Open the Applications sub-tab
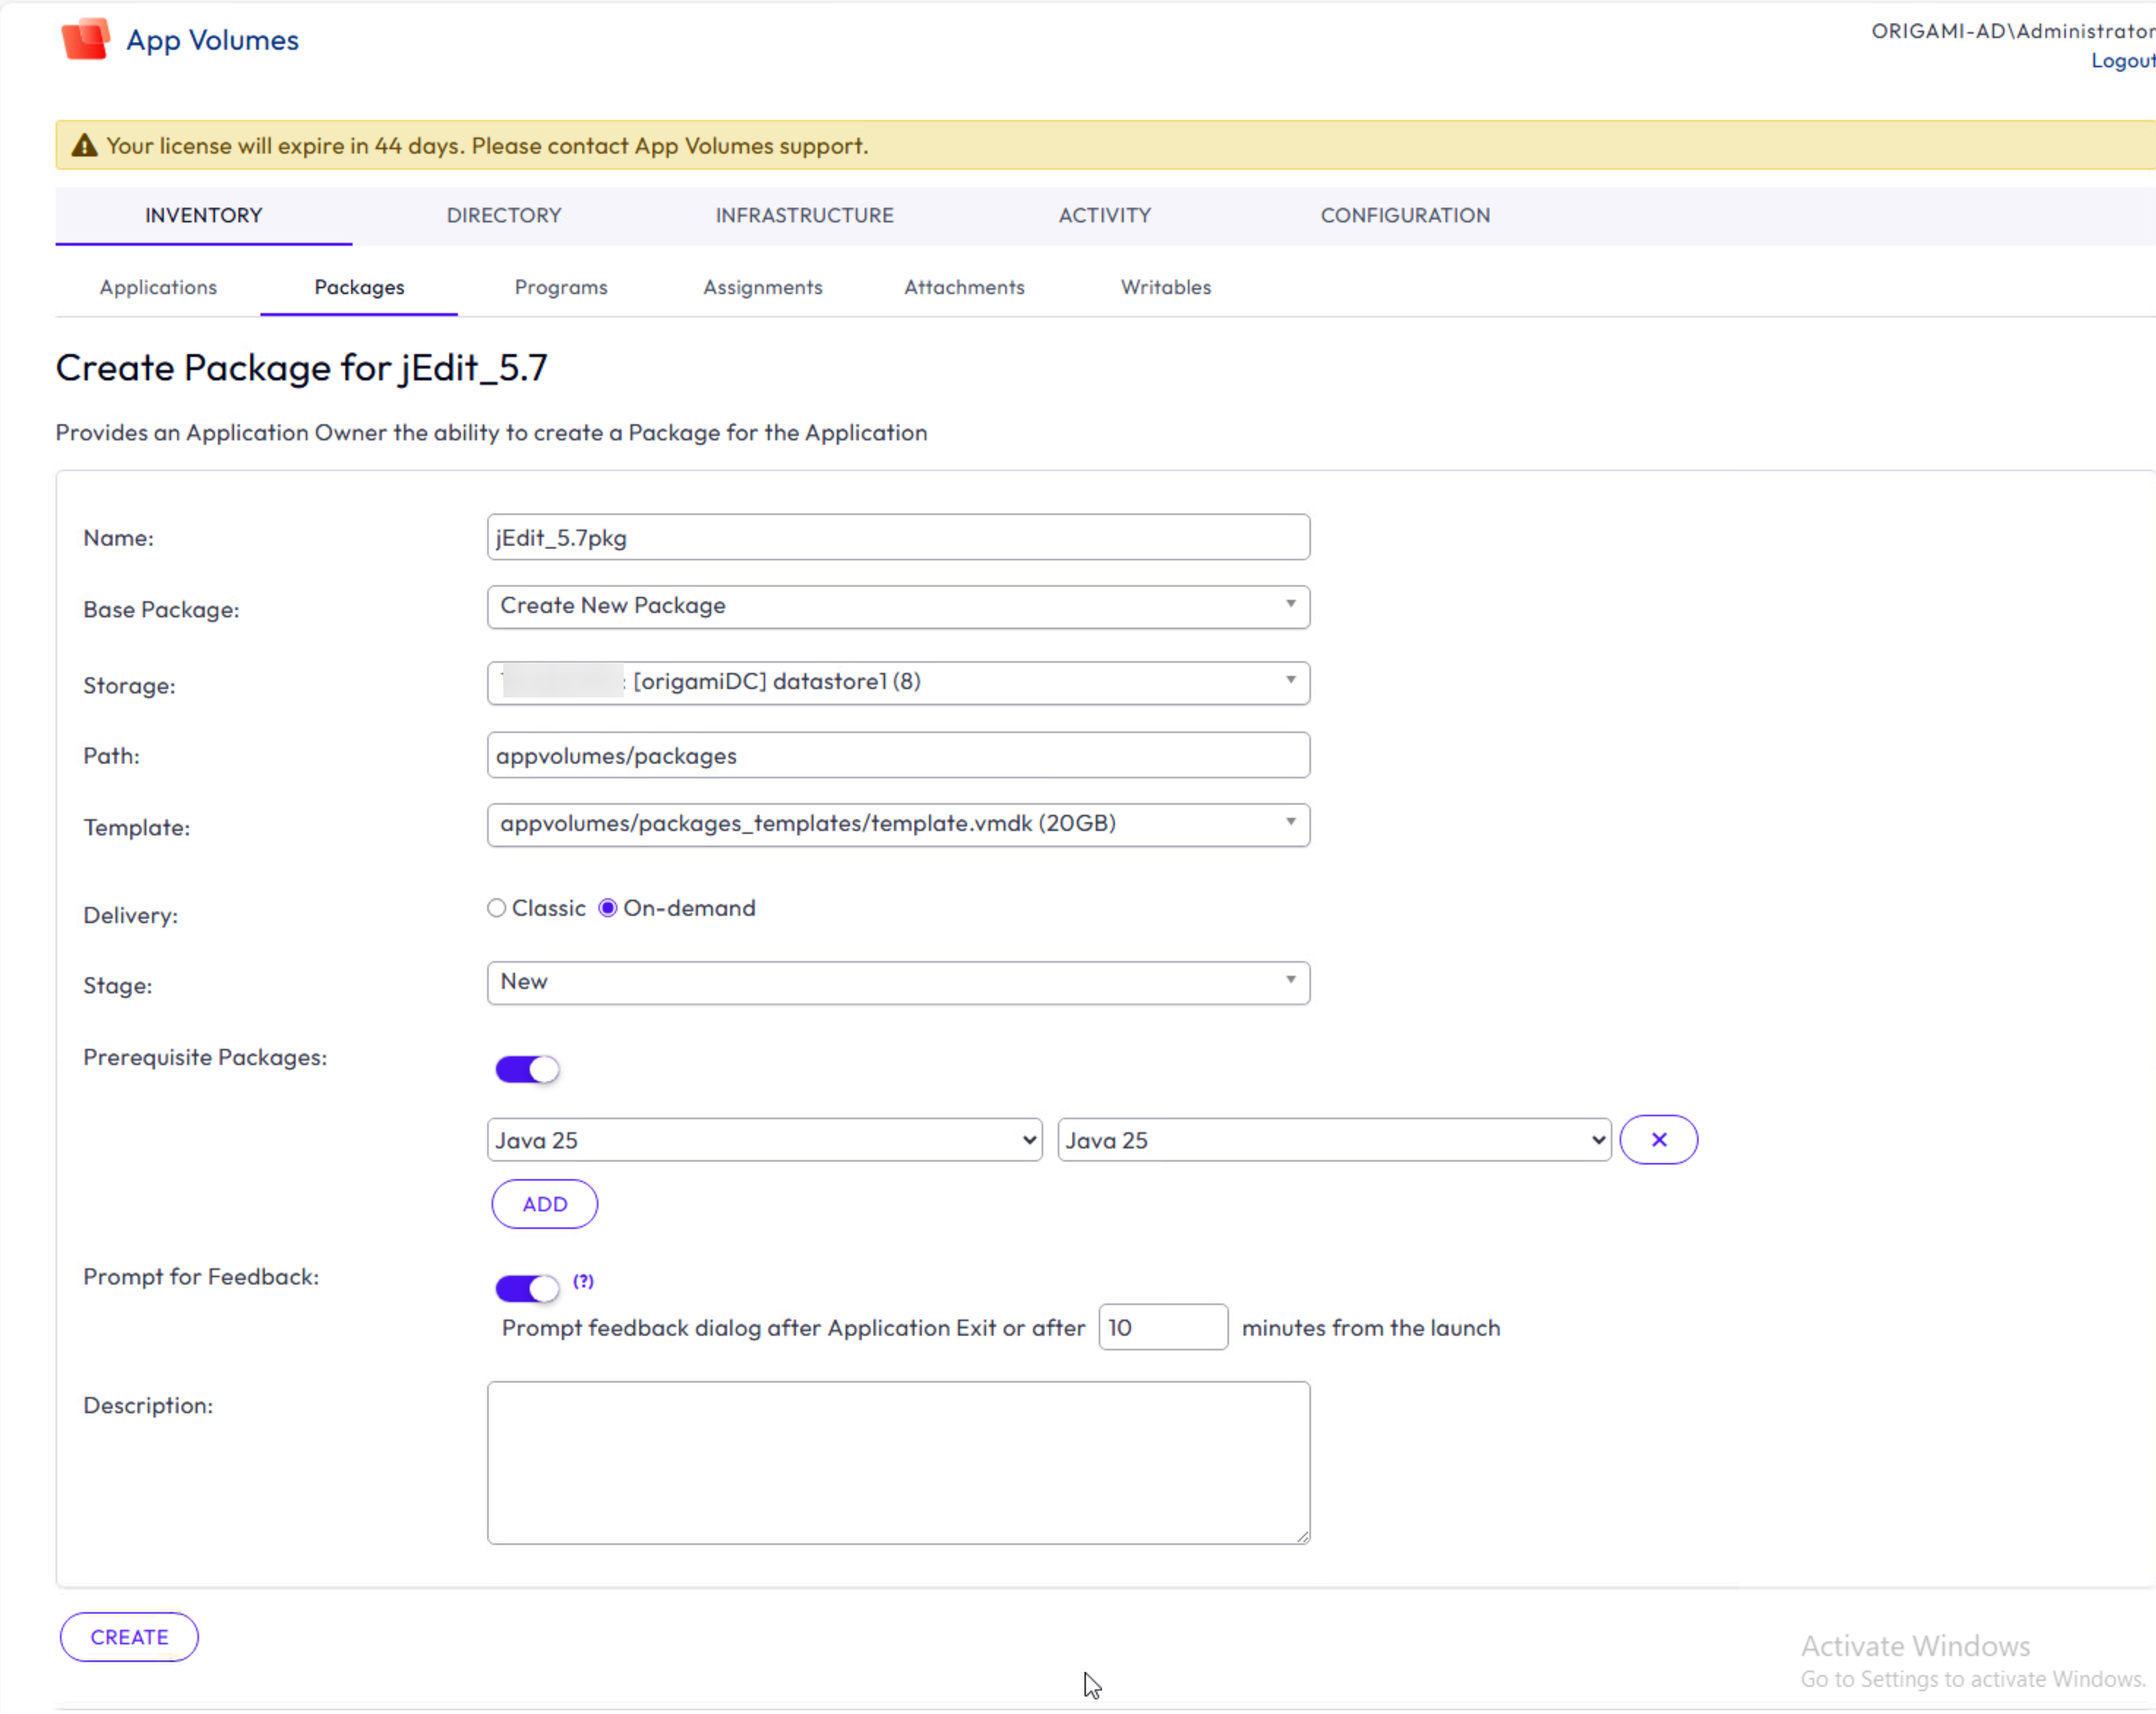The height and width of the screenshot is (1714, 2156). (158, 287)
